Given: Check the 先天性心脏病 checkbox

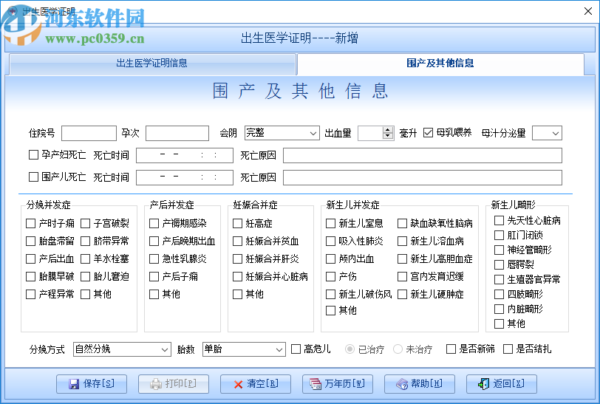Looking at the screenshot, I should click(499, 220).
